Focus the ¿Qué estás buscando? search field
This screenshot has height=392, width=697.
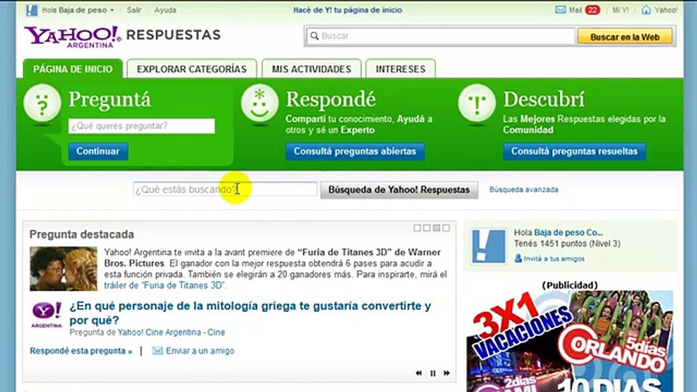[x=225, y=189]
